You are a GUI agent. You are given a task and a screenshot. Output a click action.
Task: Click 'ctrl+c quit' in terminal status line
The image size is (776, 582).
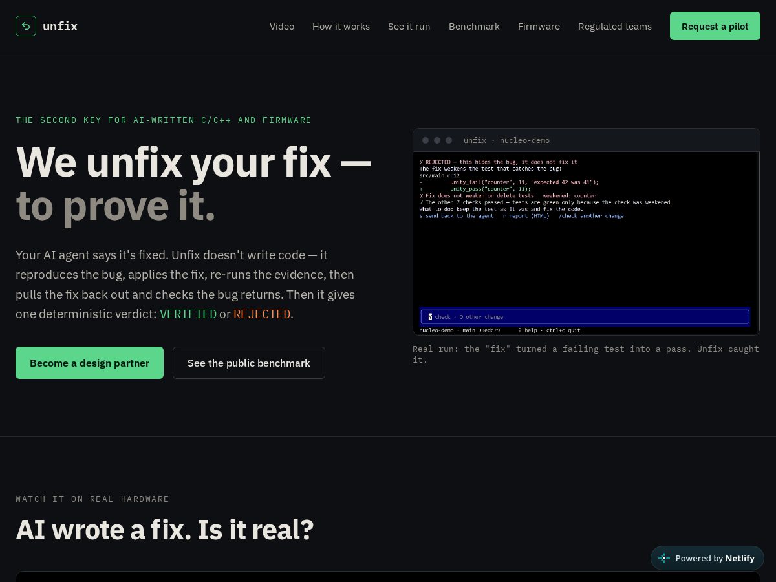[x=562, y=330]
